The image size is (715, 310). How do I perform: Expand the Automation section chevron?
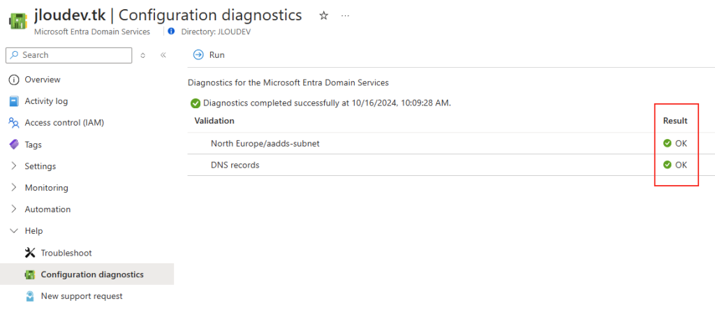pos(14,209)
